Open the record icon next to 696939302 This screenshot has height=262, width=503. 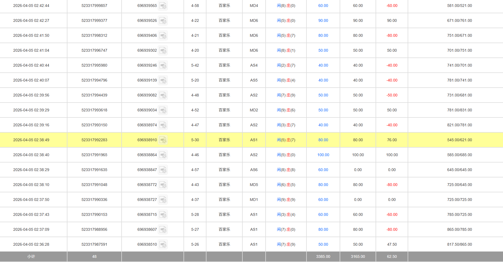(x=163, y=51)
